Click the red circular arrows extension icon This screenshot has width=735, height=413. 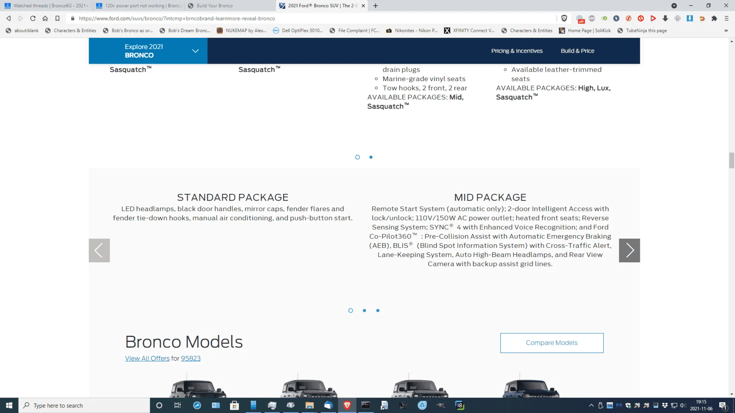[x=641, y=18]
